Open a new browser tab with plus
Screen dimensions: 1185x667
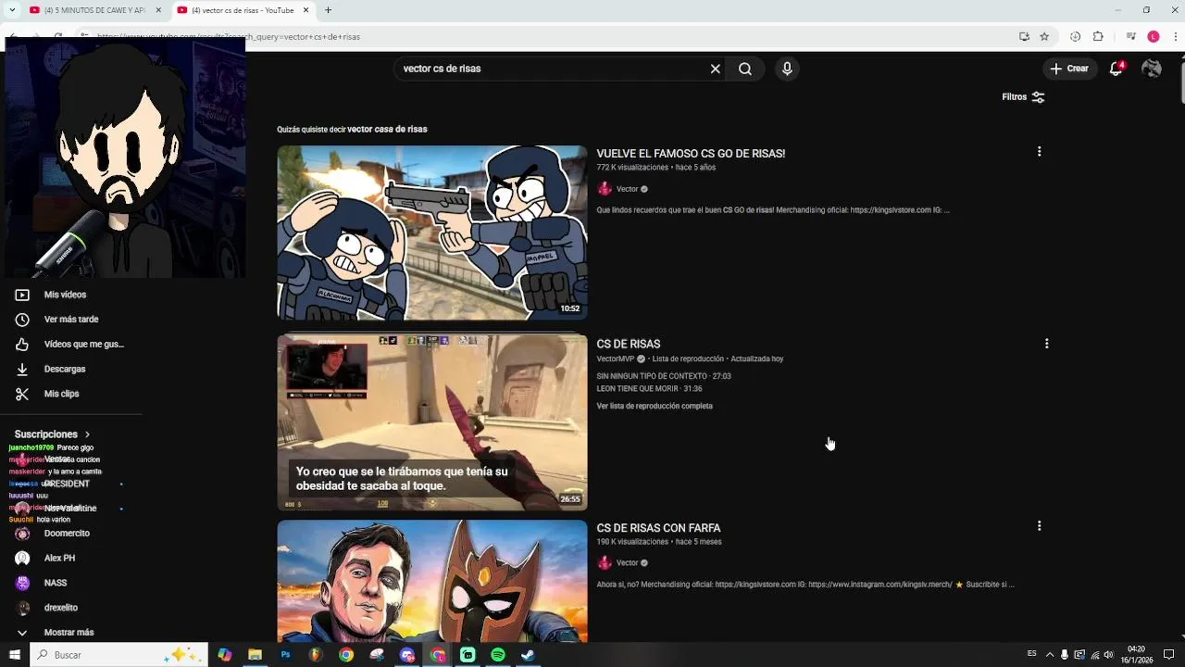328,10
